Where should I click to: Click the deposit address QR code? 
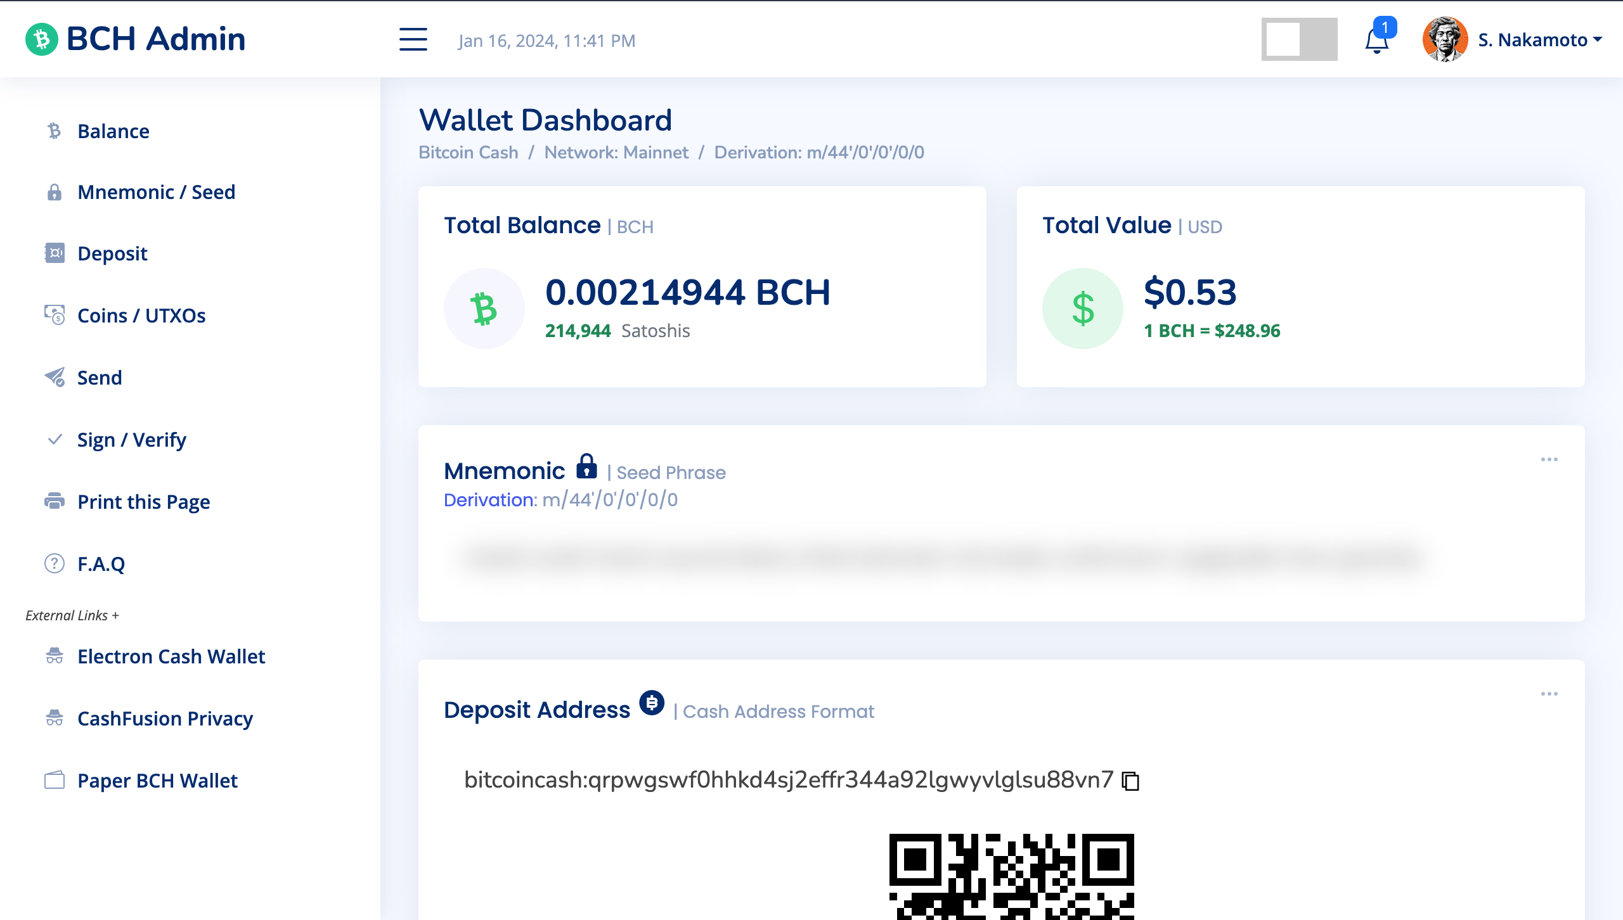point(1011,876)
